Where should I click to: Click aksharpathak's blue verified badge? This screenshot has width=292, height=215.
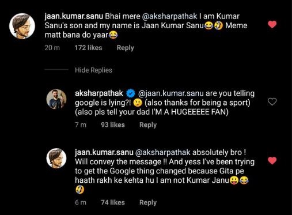pos(131,93)
